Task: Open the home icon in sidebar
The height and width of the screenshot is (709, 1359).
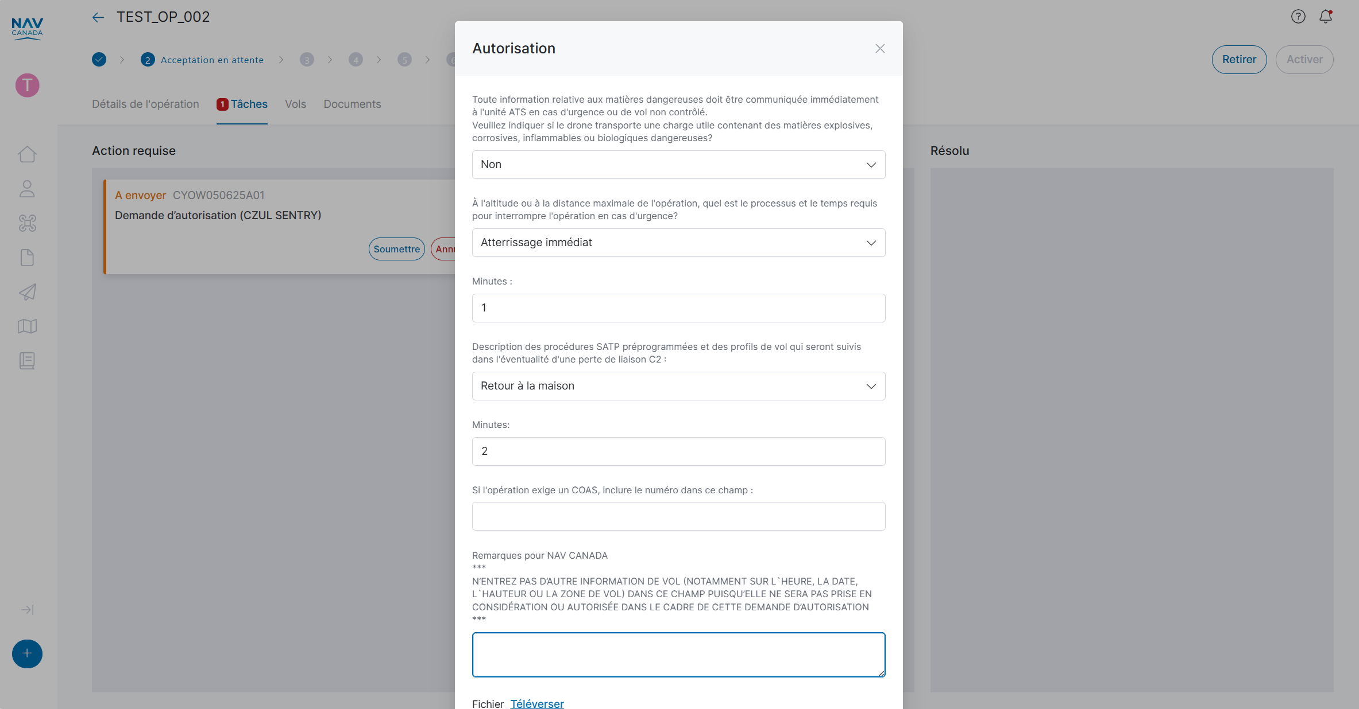Action: 27,154
